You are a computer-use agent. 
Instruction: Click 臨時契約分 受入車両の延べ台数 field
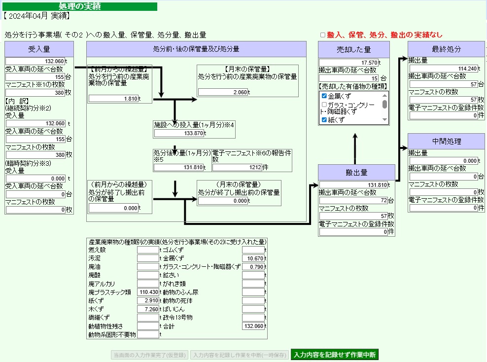pos(35,194)
